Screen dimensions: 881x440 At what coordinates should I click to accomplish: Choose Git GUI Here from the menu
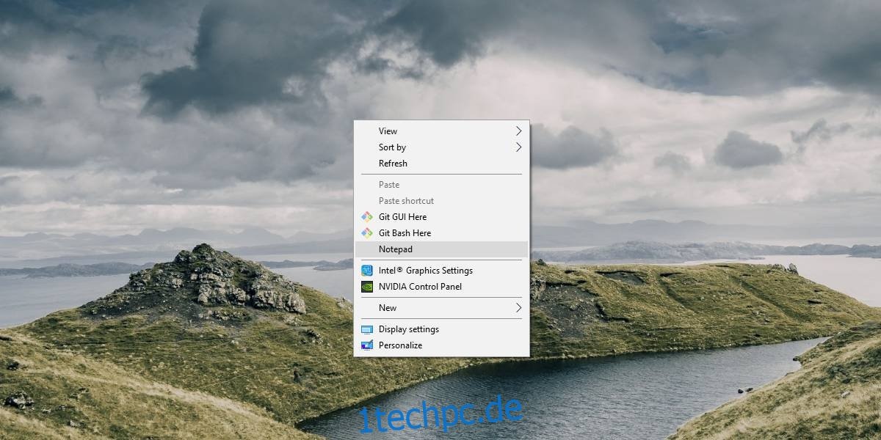441,217
